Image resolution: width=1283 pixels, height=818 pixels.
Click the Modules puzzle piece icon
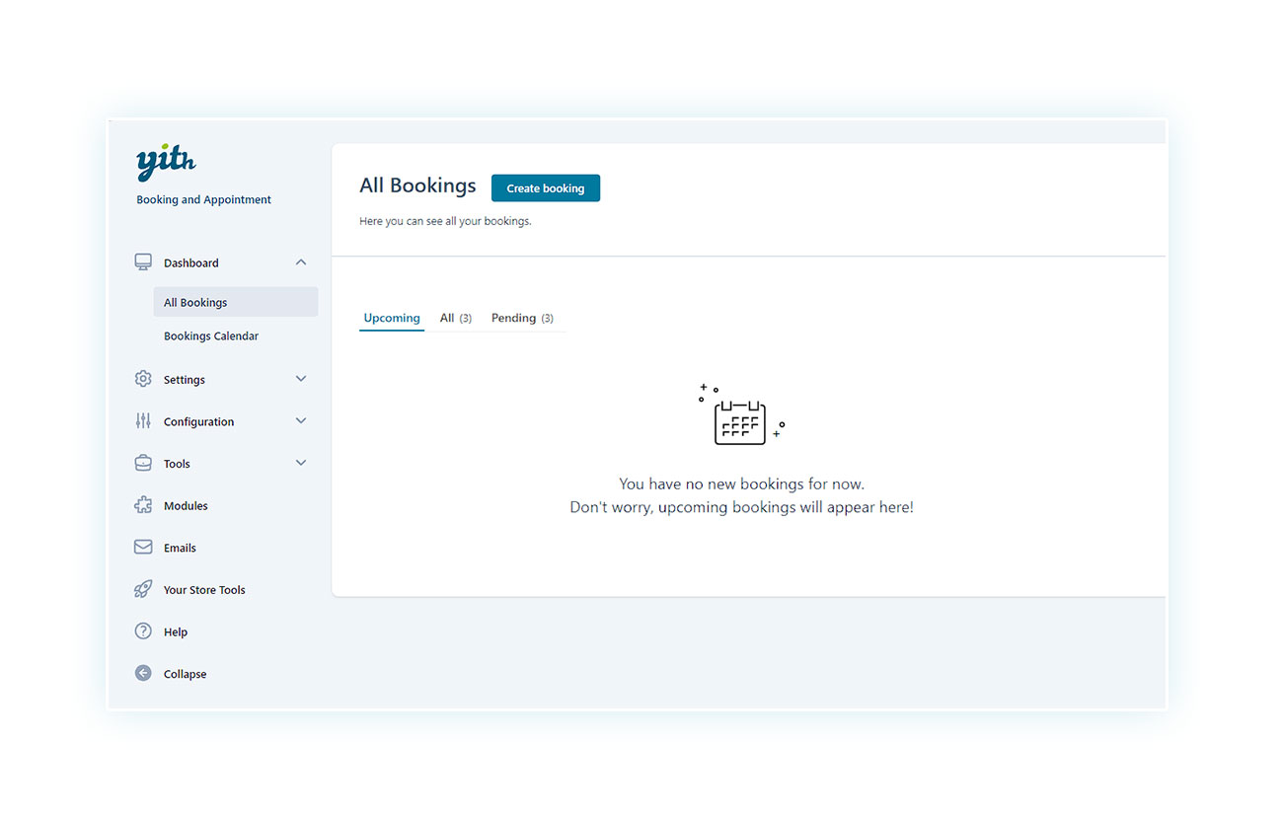click(143, 505)
